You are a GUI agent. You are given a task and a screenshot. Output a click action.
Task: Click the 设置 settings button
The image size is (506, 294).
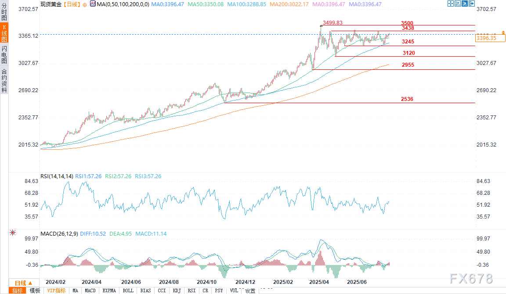250,290
